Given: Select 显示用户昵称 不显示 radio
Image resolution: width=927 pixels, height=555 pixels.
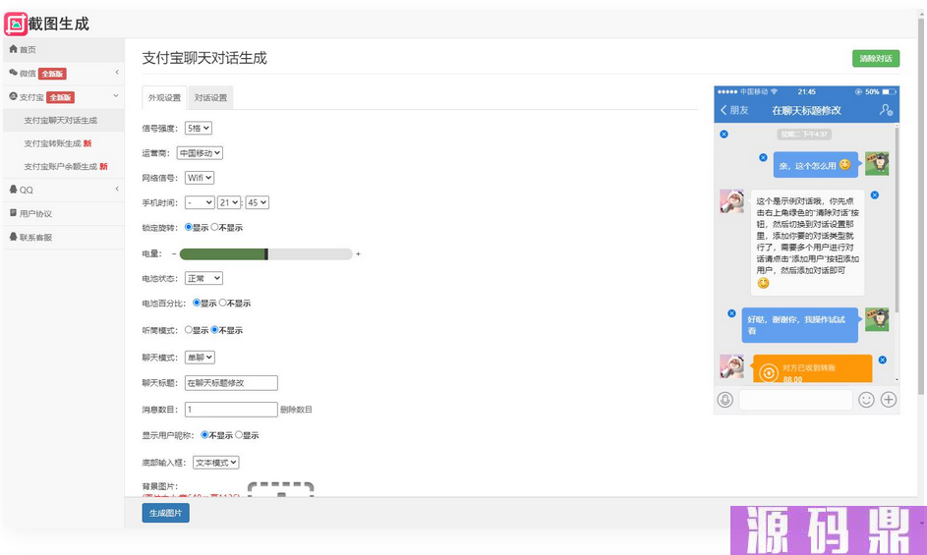Looking at the screenshot, I should 204,435.
